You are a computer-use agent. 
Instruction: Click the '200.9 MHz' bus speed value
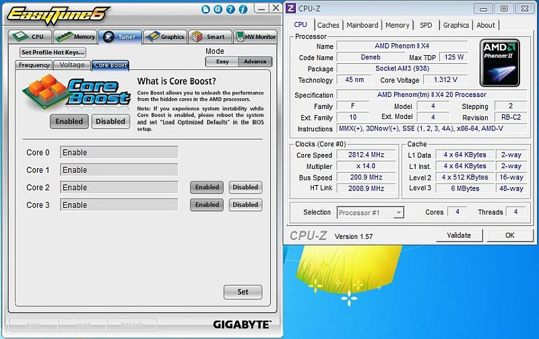pyautogui.click(x=366, y=178)
